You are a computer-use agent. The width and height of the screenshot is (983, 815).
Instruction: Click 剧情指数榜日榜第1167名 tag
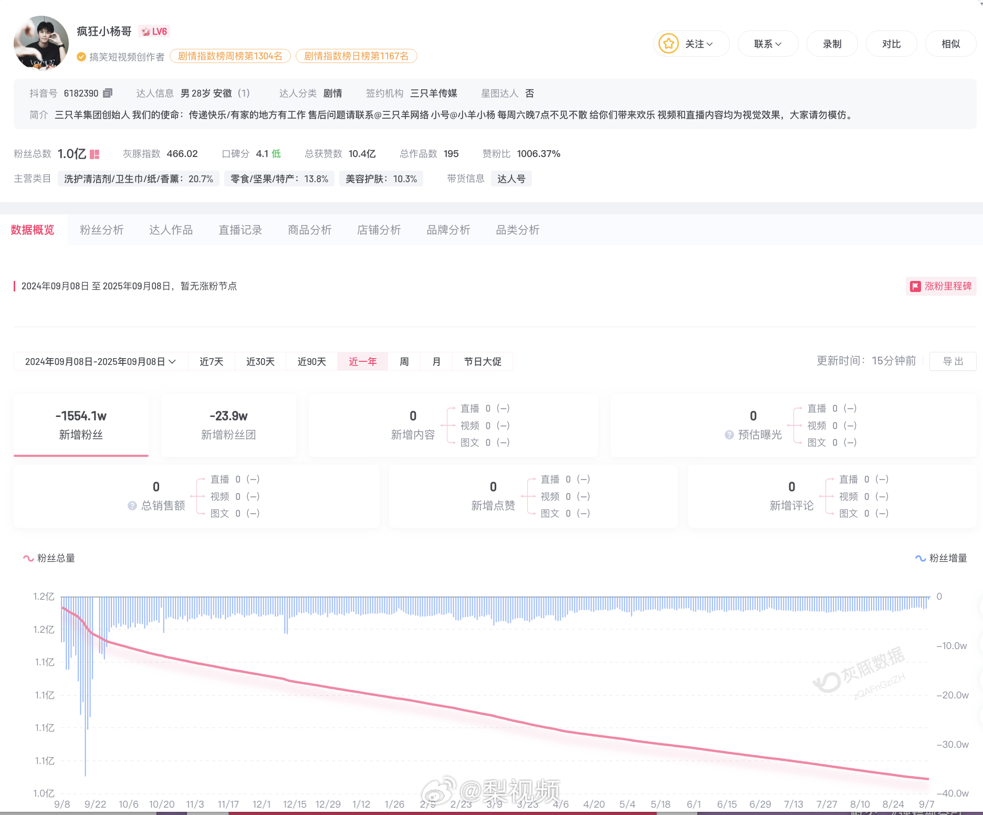coord(356,56)
